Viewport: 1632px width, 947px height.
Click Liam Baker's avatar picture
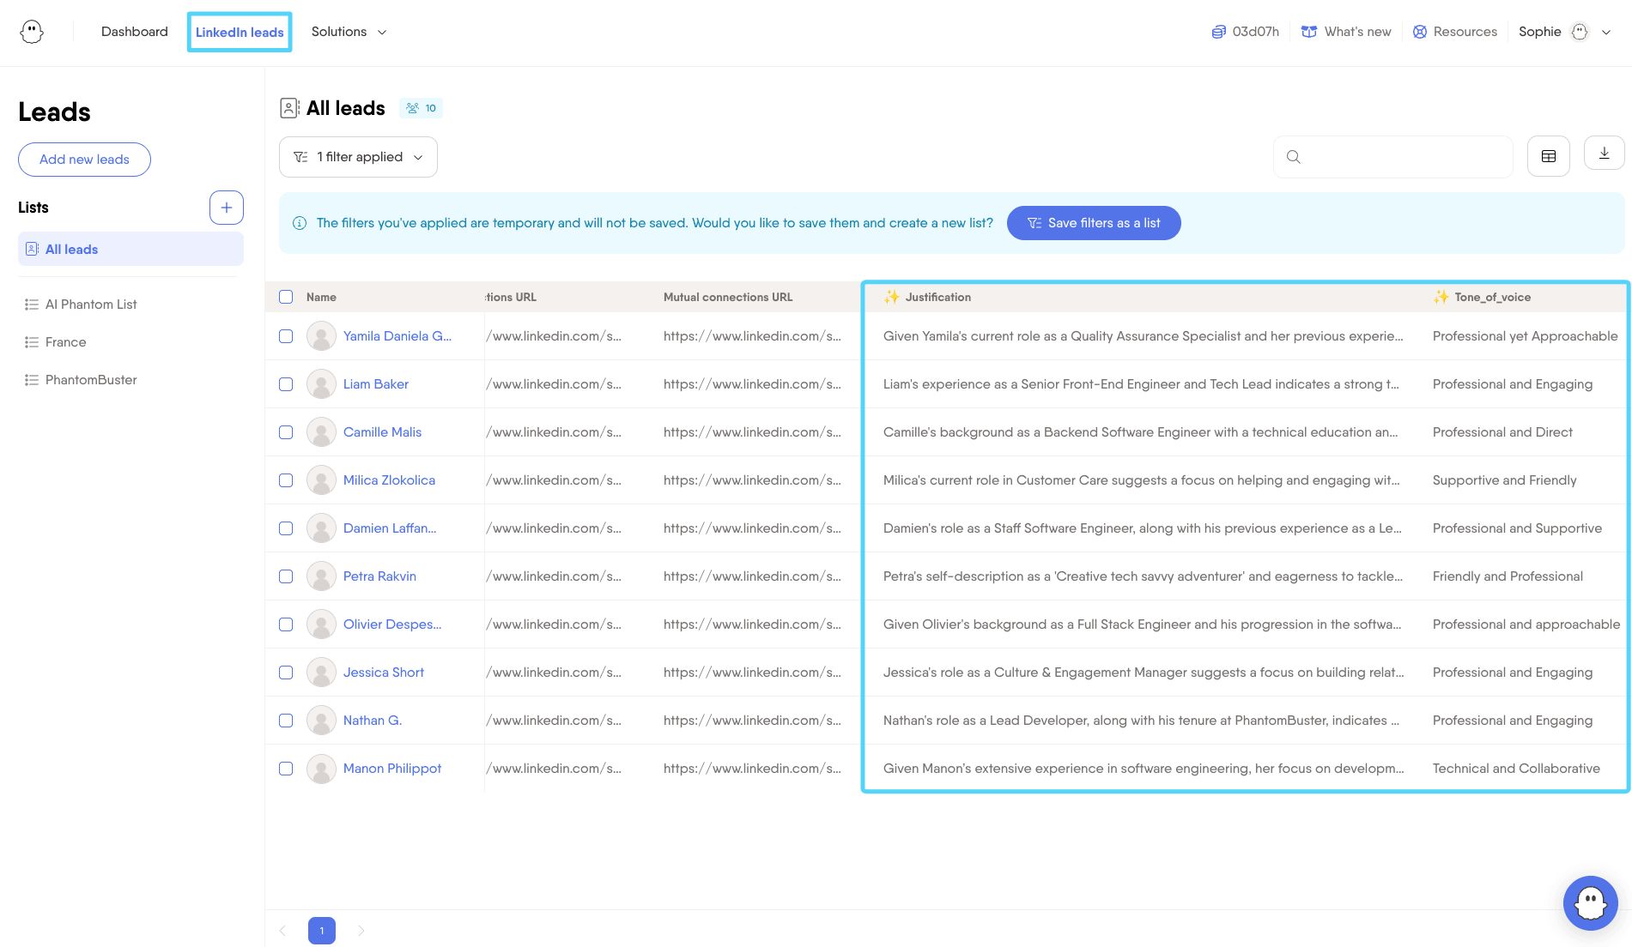[321, 384]
